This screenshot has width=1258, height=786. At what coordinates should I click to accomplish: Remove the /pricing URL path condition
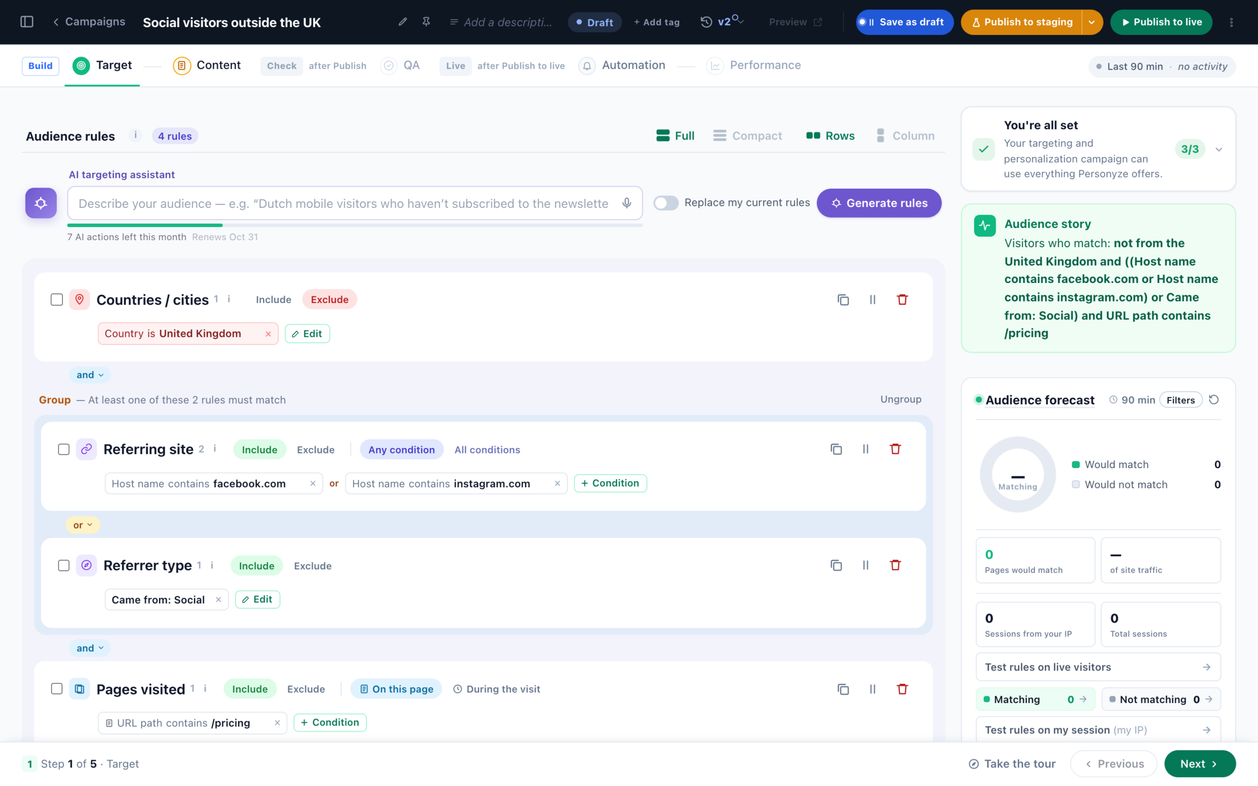pyautogui.click(x=277, y=723)
